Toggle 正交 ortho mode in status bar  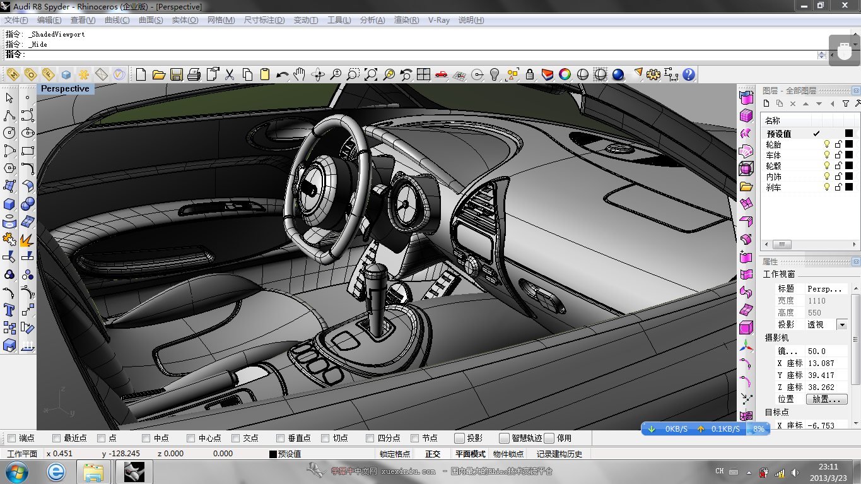433,454
